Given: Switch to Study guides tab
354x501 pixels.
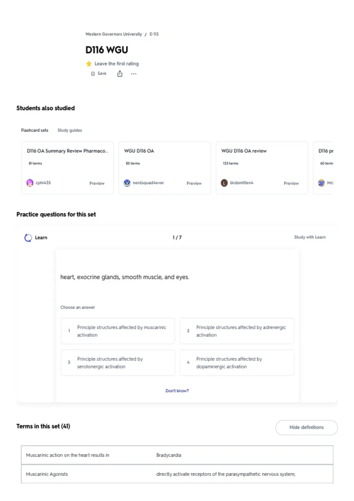Looking at the screenshot, I should click(70, 130).
